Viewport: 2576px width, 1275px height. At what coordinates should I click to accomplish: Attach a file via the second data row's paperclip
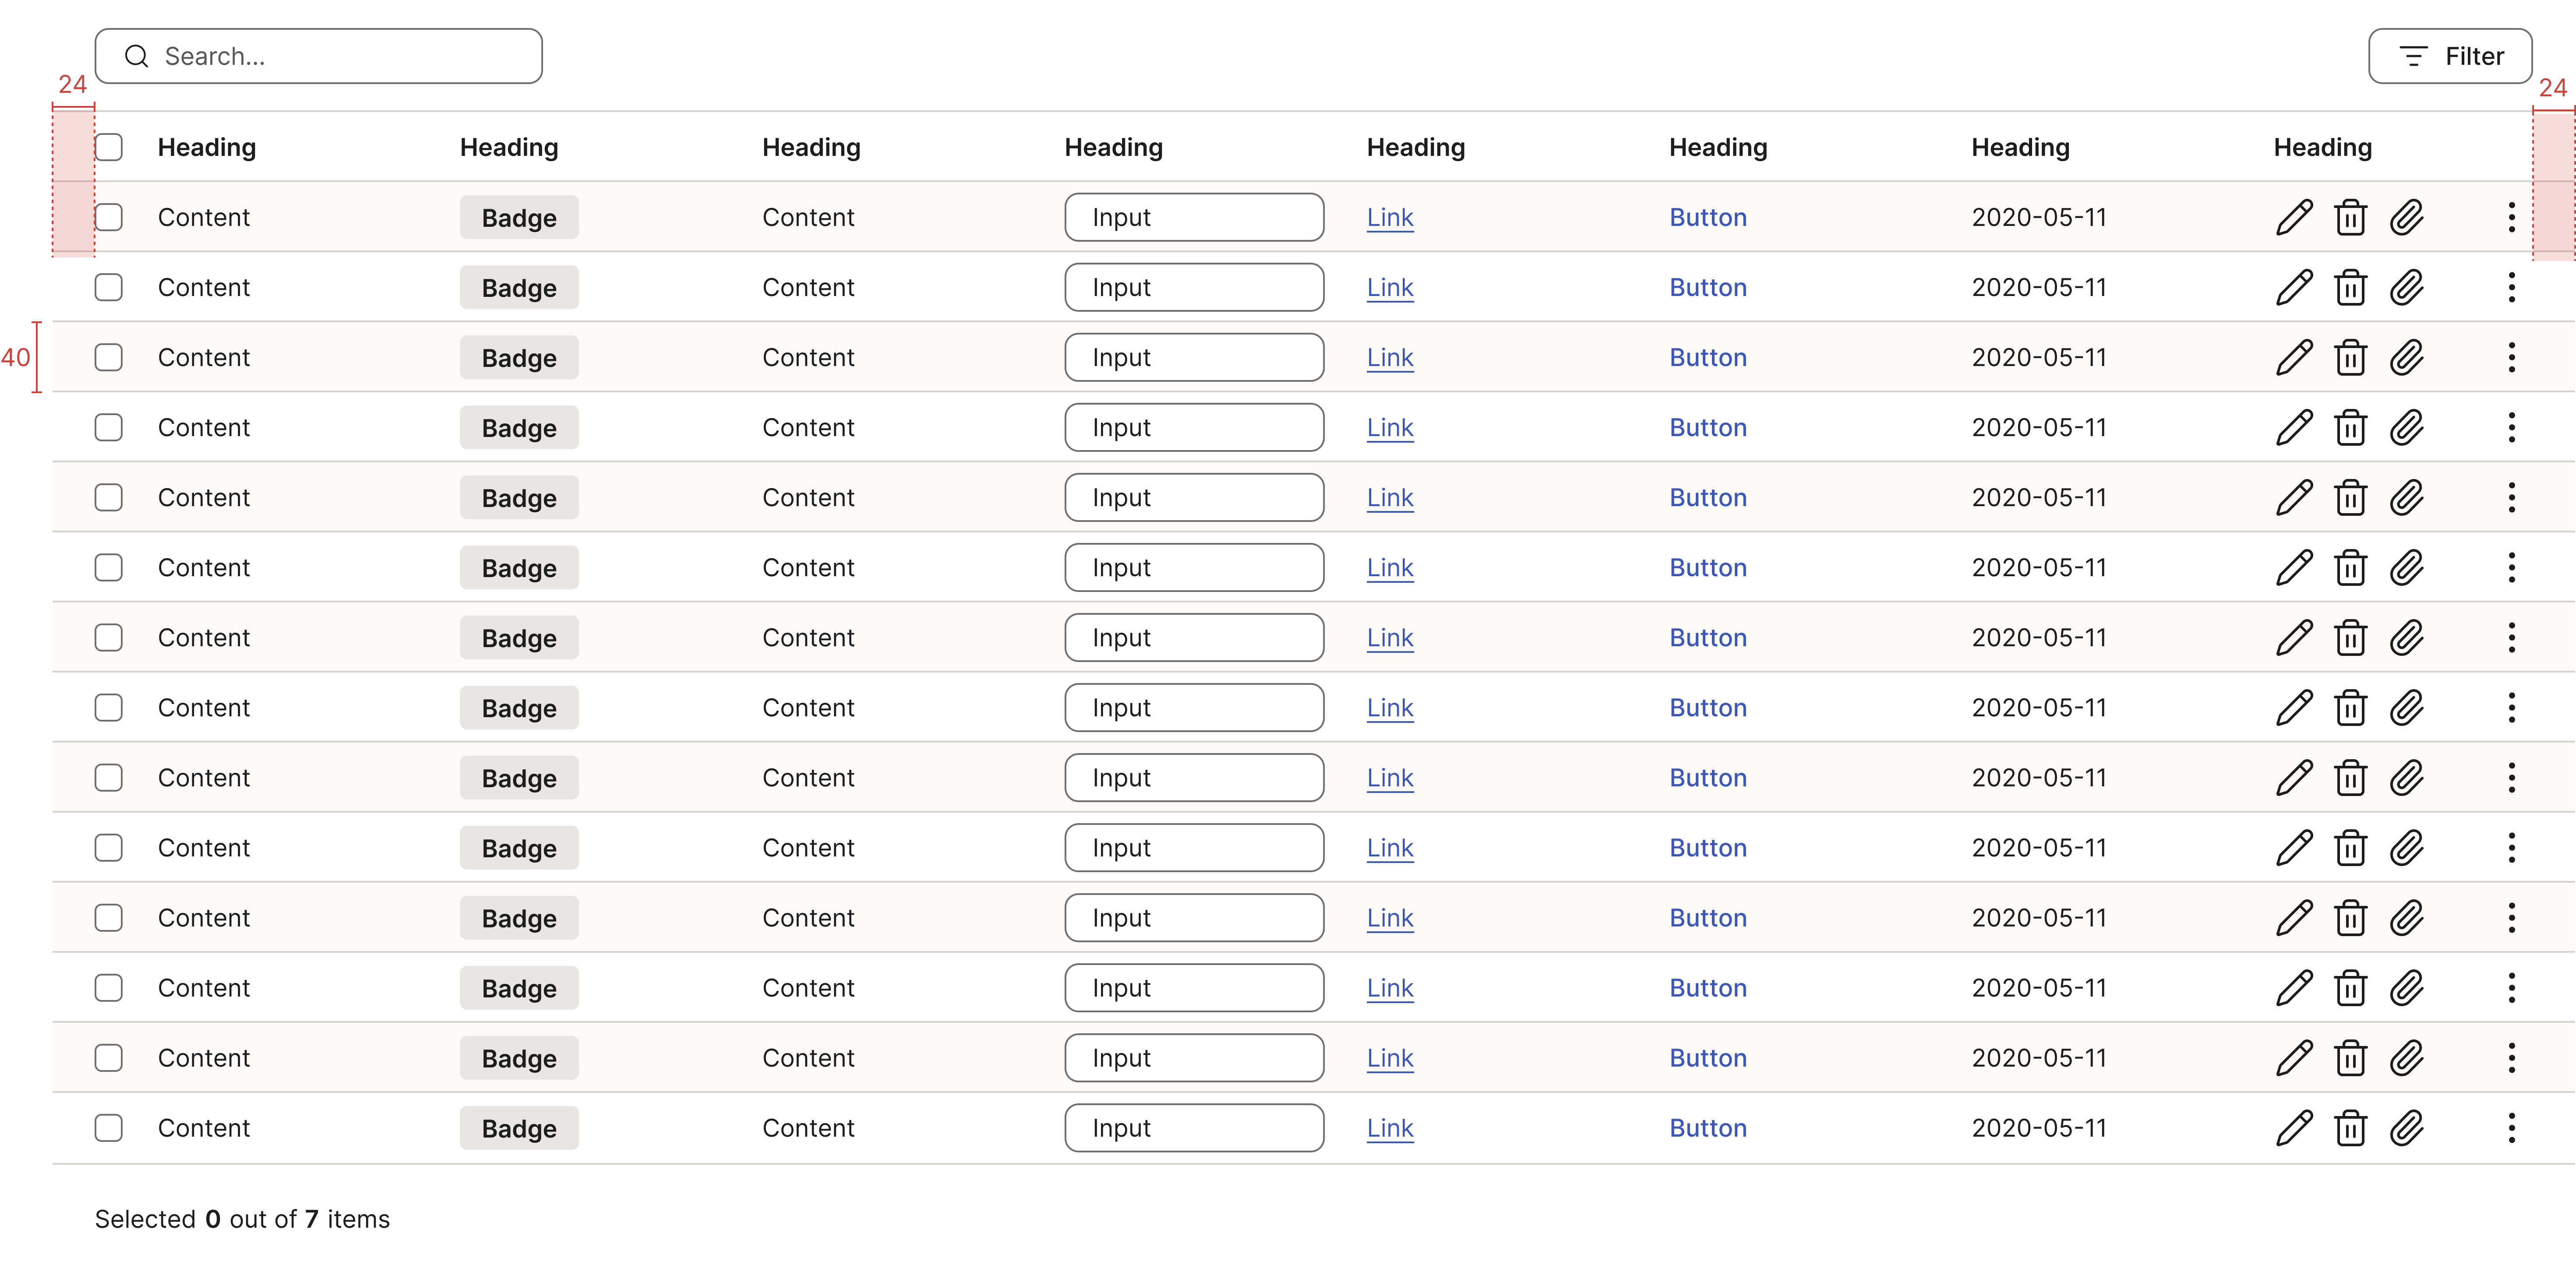[x=2407, y=287]
